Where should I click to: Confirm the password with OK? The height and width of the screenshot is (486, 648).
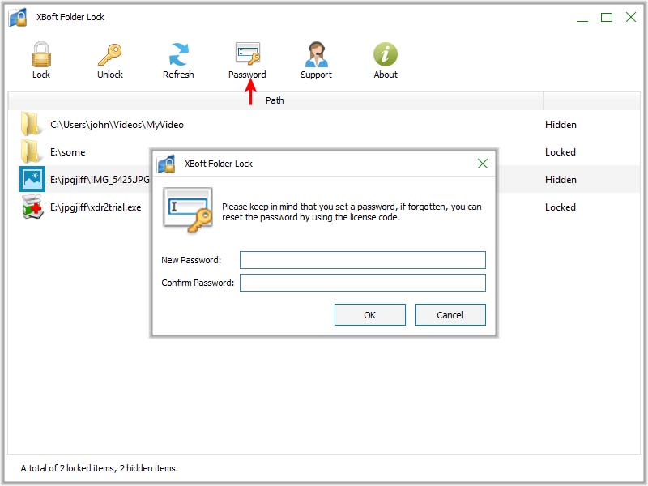point(370,315)
